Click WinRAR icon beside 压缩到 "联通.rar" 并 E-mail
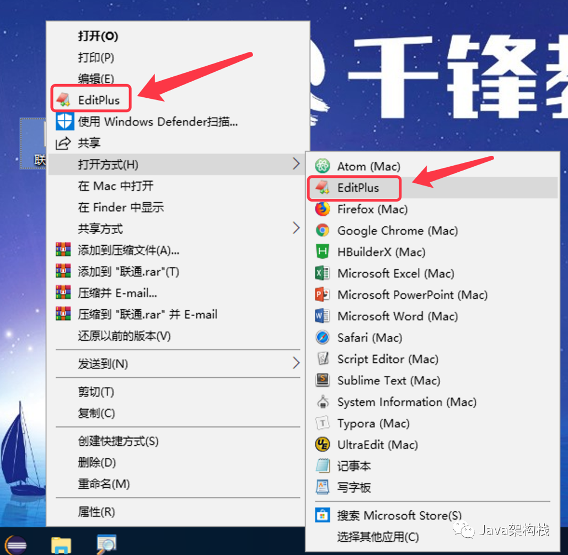The width and height of the screenshot is (568, 555). pos(63,314)
